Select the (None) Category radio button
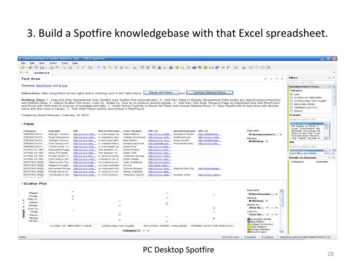This screenshot has height=266, width=355. (x=291, y=111)
